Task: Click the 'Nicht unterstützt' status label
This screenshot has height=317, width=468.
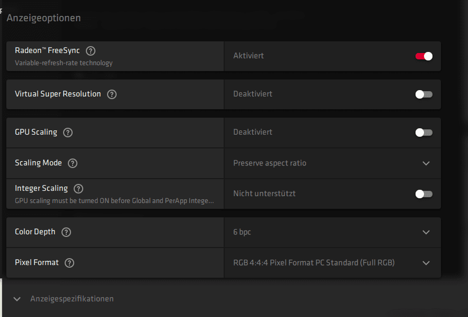Action: [x=264, y=193]
